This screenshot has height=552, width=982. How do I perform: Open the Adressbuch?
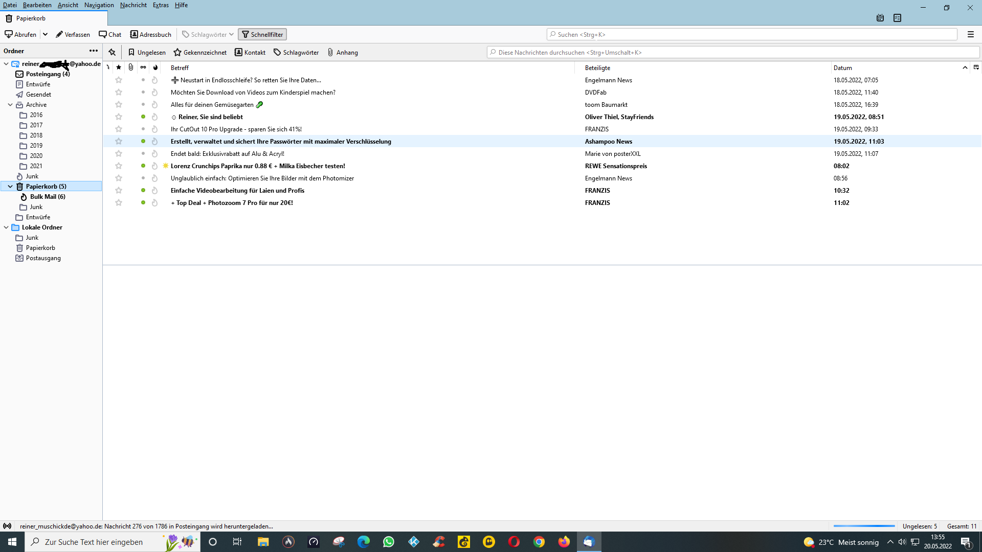[x=150, y=34]
